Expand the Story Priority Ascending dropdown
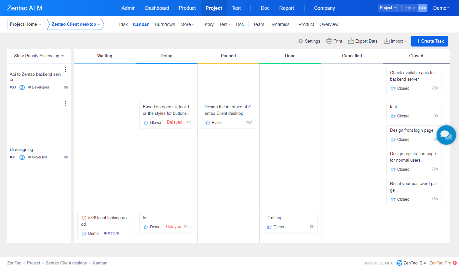This screenshot has width=459, height=269. 39,56
